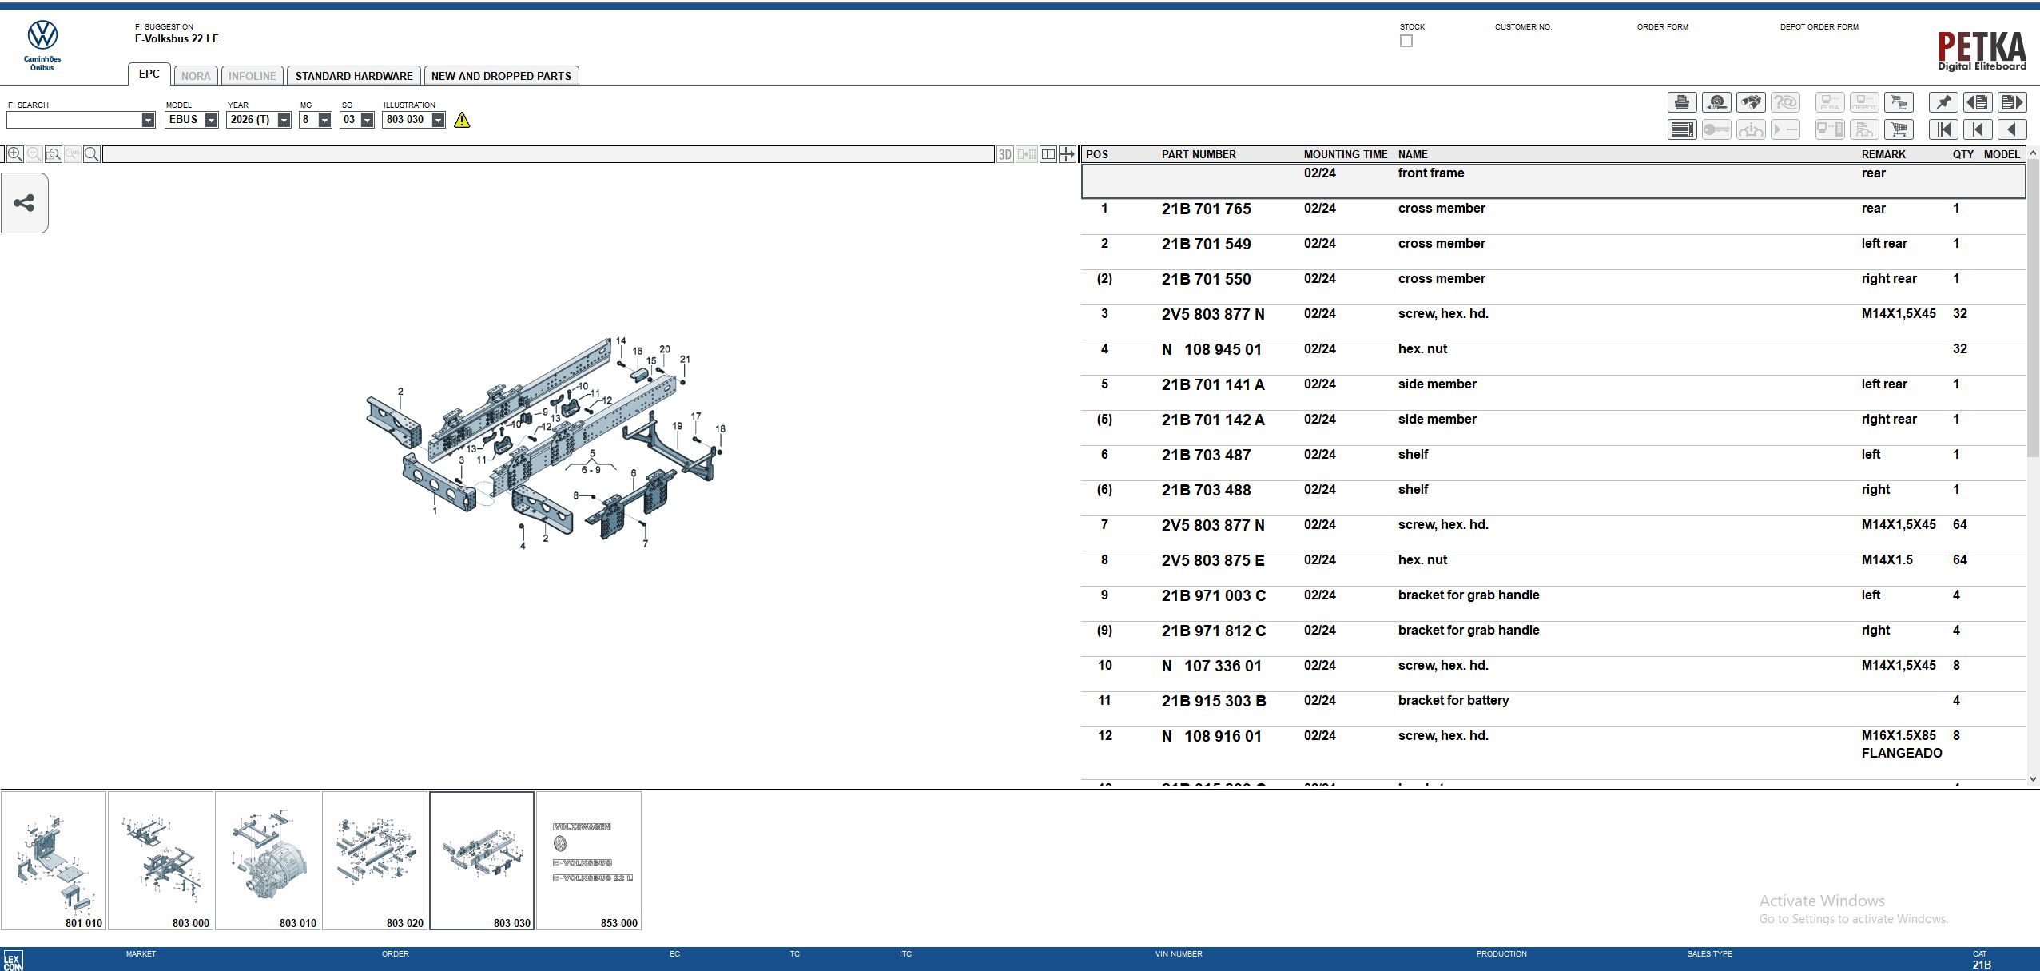Image resolution: width=2040 pixels, height=971 pixels.
Task: Switch to STANDARD HARDWARE tab
Action: click(x=354, y=76)
